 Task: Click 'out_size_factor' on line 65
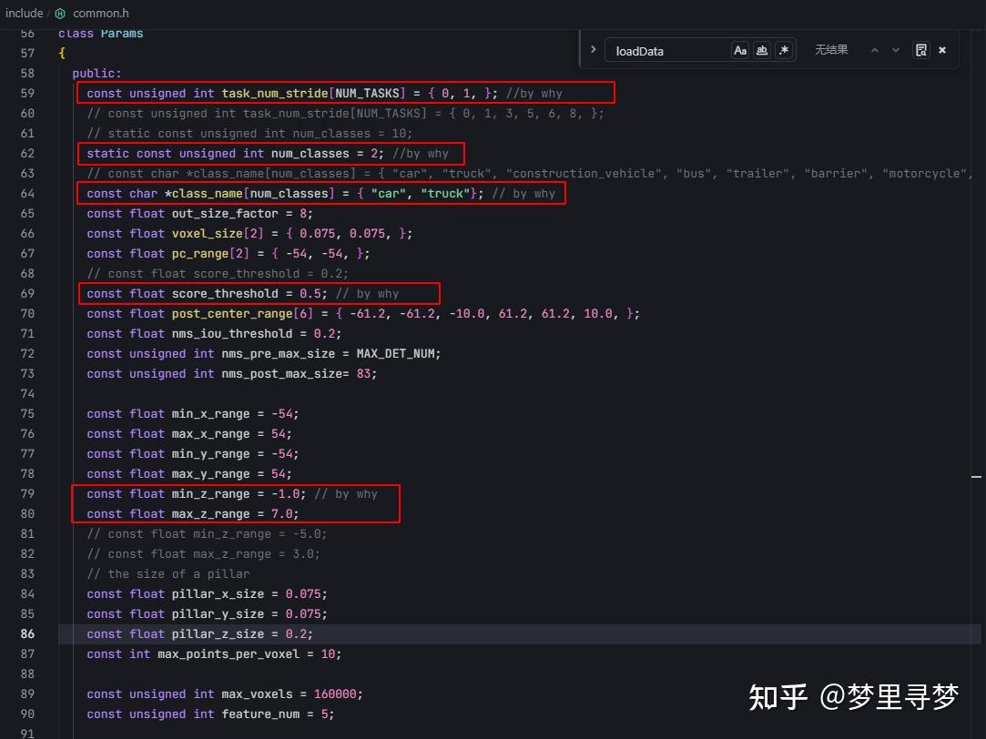click(225, 214)
